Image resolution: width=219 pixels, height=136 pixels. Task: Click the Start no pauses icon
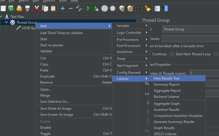(x=96, y=8)
